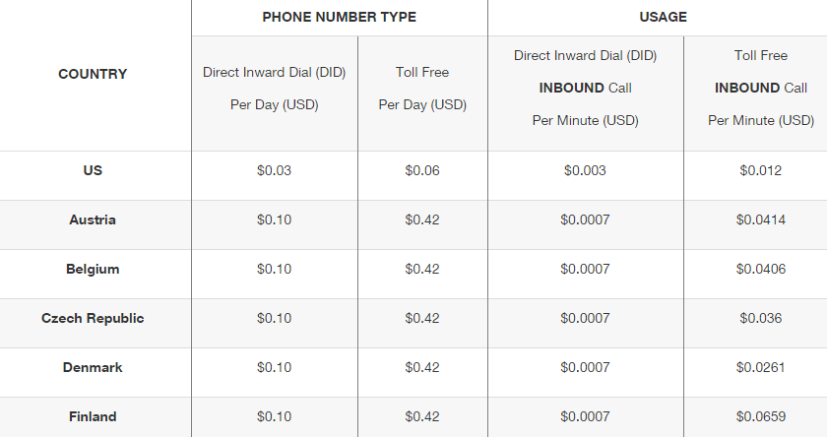Click the Toll Free Per Day header
Image resolution: width=827 pixels, height=437 pixels.
pos(422,89)
